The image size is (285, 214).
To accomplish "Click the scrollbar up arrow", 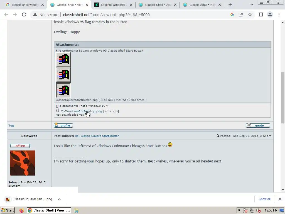I will click(283, 23).
